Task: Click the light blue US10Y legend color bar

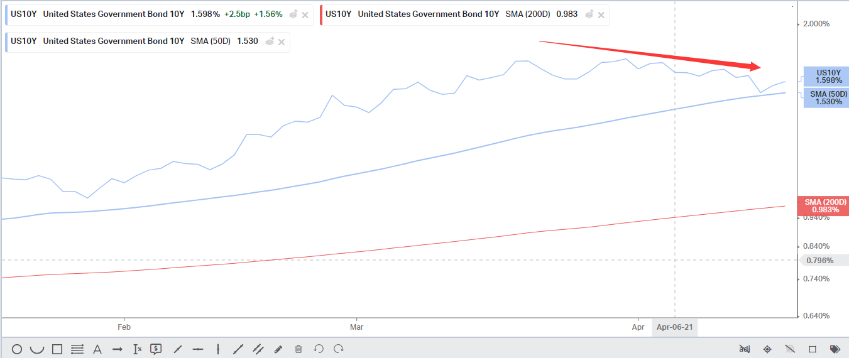Action: pyautogui.click(x=6, y=14)
